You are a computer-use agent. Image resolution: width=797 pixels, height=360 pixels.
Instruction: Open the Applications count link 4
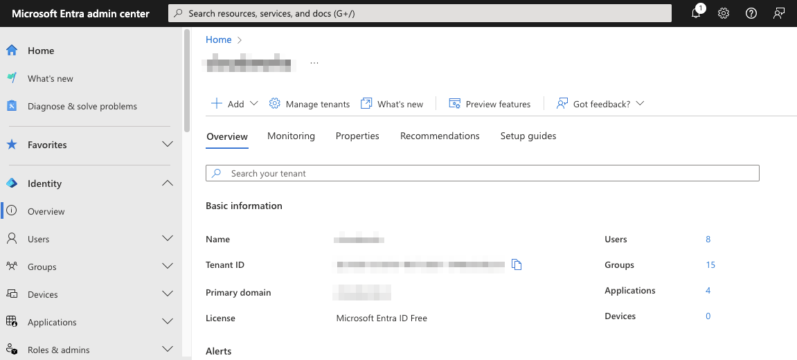tap(708, 290)
